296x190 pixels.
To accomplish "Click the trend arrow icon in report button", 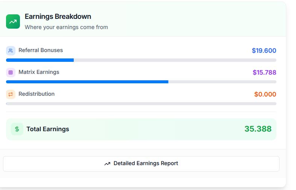I will coord(107,164).
